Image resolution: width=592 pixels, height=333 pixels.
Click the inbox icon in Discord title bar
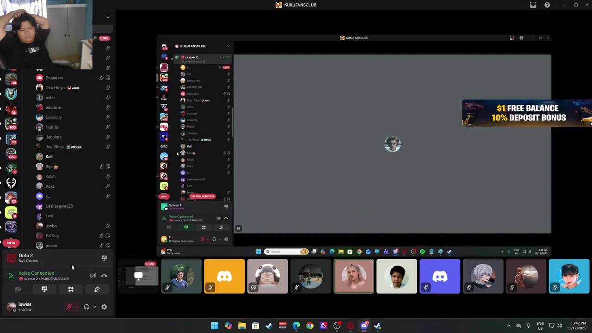[x=533, y=5]
